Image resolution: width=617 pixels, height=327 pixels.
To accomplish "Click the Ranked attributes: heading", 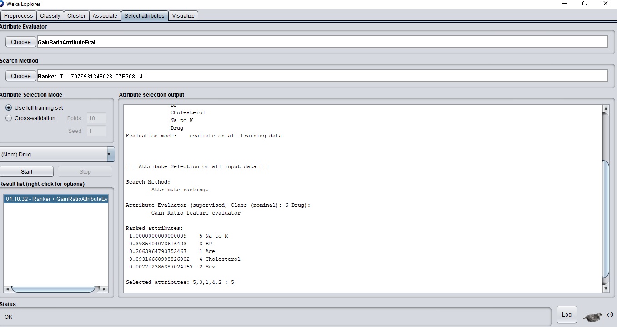I will click(155, 228).
